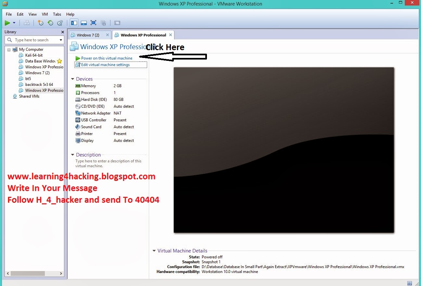Select backtrack 5r3 64 in the library

39,85
